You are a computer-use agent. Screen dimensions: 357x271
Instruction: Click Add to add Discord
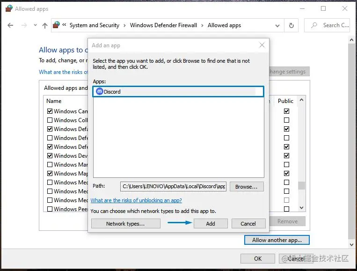click(211, 224)
